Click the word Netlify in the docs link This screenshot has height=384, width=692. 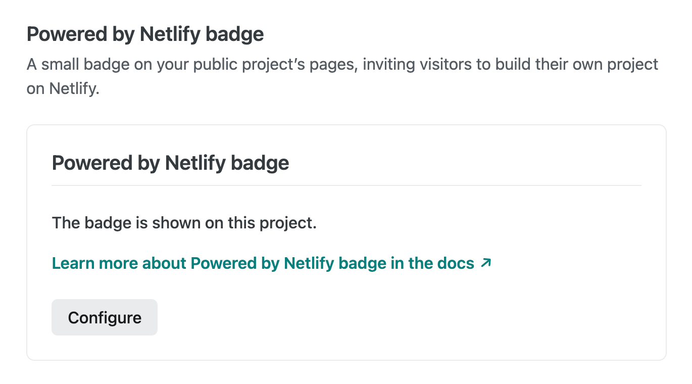coord(309,263)
